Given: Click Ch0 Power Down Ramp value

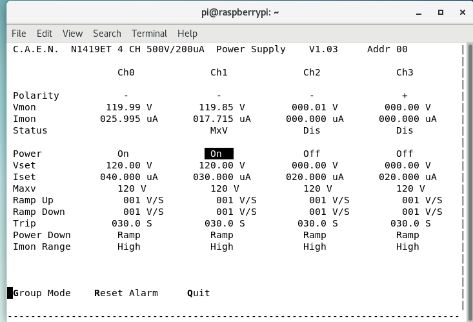Looking at the screenshot, I should point(129,235).
